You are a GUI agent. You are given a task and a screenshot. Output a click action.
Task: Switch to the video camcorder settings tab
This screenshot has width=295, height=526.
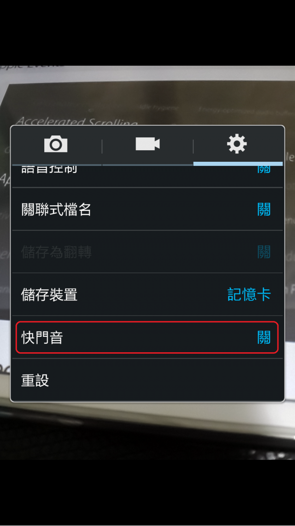(147, 144)
